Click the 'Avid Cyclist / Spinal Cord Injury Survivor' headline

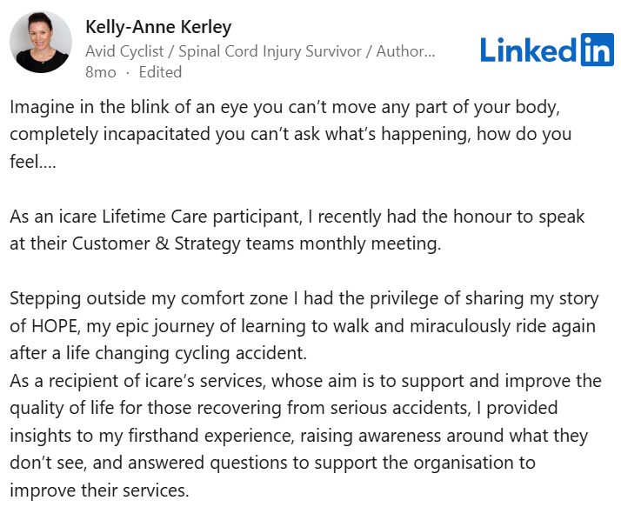click(224, 51)
